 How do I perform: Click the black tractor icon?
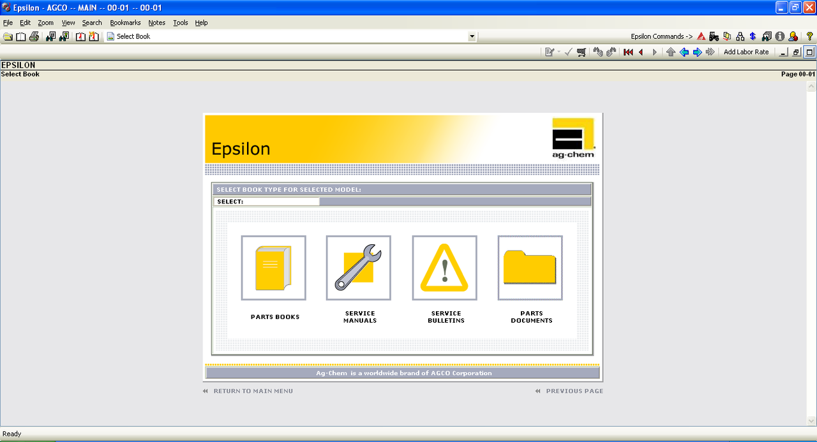point(714,36)
